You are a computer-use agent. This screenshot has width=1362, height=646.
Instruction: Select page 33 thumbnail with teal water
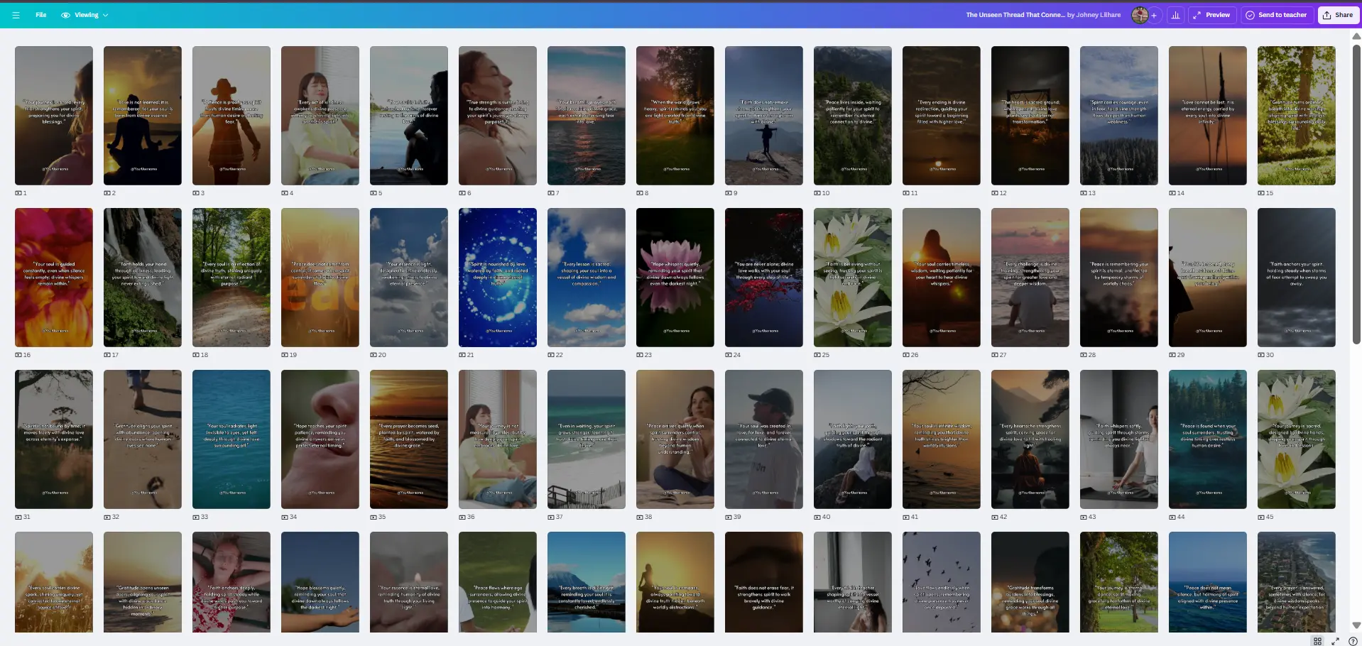pyautogui.click(x=231, y=439)
